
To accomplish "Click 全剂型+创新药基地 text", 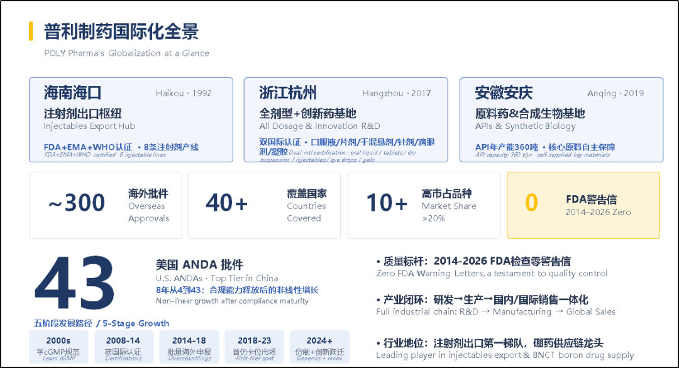I will (x=307, y=114).
